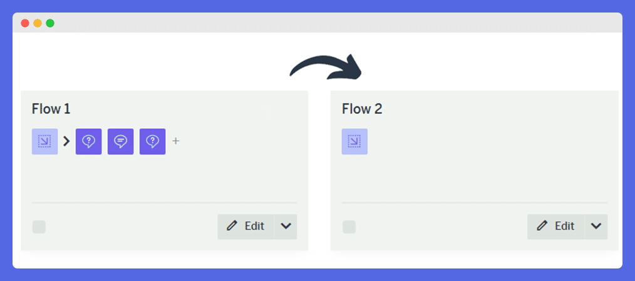Expand the dropdown beside Flow 2 Edit
Image resolution: width=635 pixels, height=281 pixels.
(x=596, y=227)
